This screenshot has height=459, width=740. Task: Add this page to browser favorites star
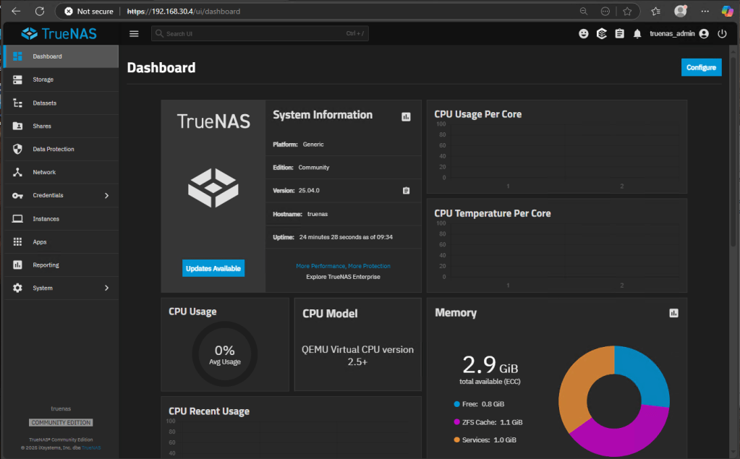click(627, 12)
